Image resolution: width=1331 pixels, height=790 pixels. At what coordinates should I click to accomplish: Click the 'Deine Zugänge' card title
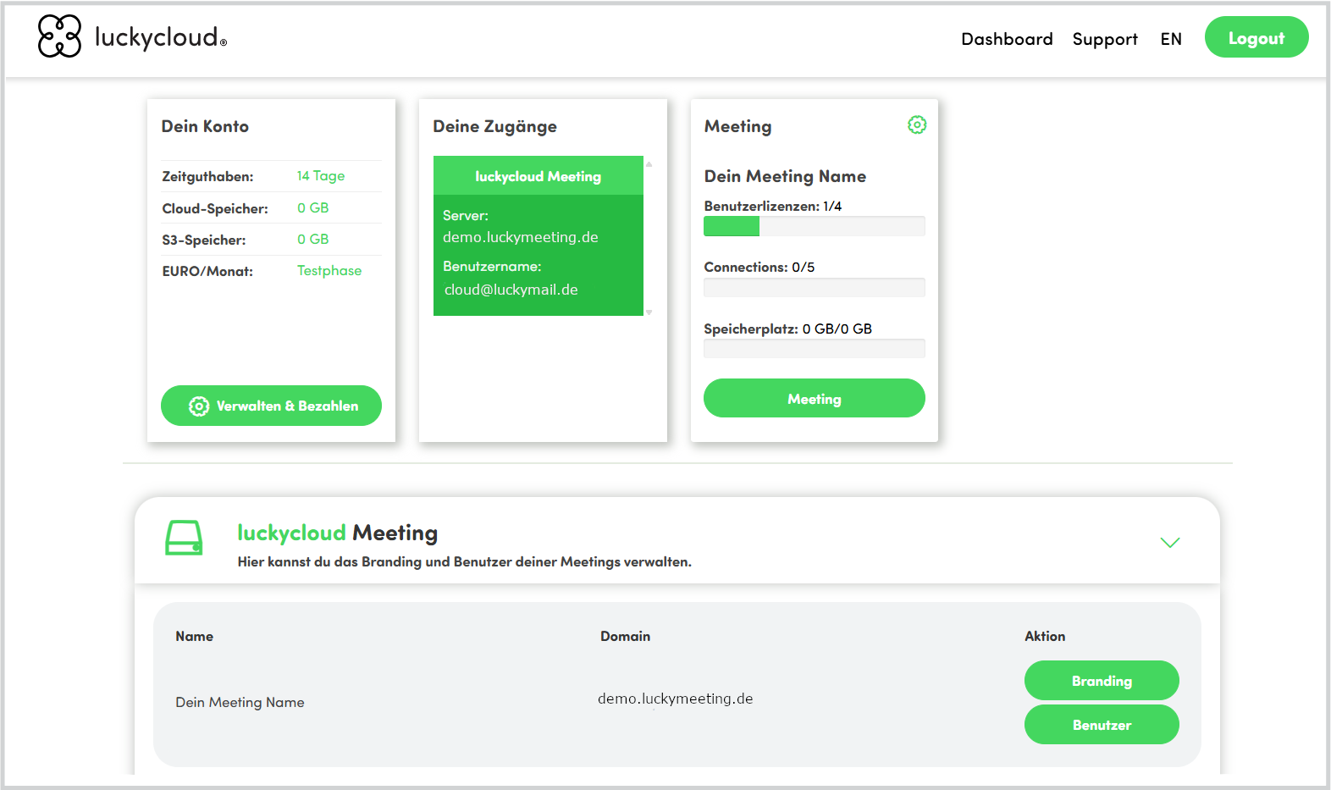(495, 127)
